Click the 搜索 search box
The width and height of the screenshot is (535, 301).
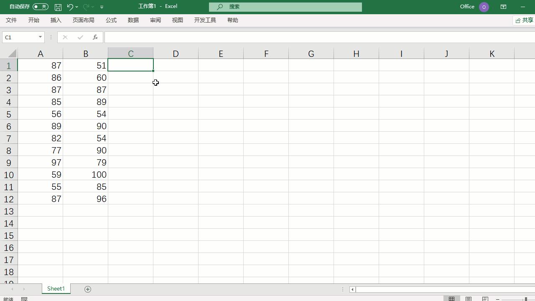(x=285, y=7)
